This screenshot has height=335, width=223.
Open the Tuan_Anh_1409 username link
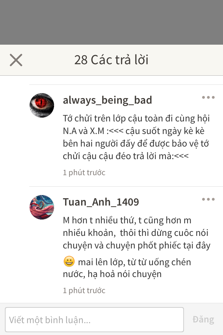click(x=101, y=202)
